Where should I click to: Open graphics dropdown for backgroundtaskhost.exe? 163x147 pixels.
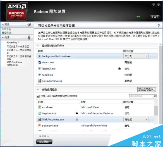[x=136, y=56]
